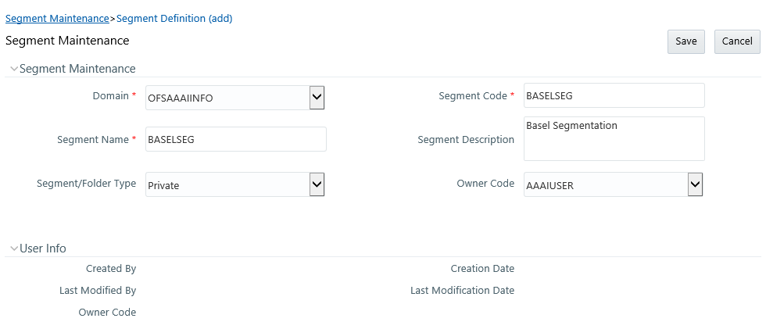Click the Domain field label
Screen dimensions: 766x329
(x=111, y=96)
